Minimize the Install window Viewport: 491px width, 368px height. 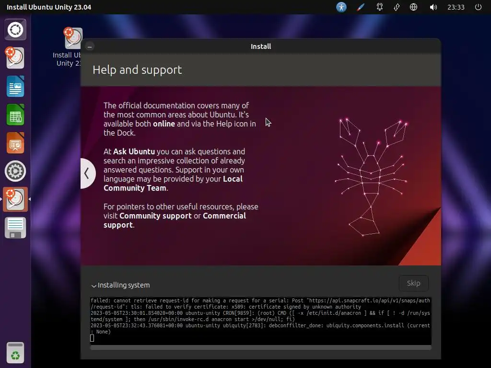[90, 46]
